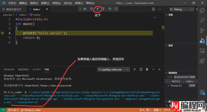Switch to the 键盘快捷方式 tab
The height and width of the screenshot is (112, 207).
pyautogui.click(x=13, y=9)
